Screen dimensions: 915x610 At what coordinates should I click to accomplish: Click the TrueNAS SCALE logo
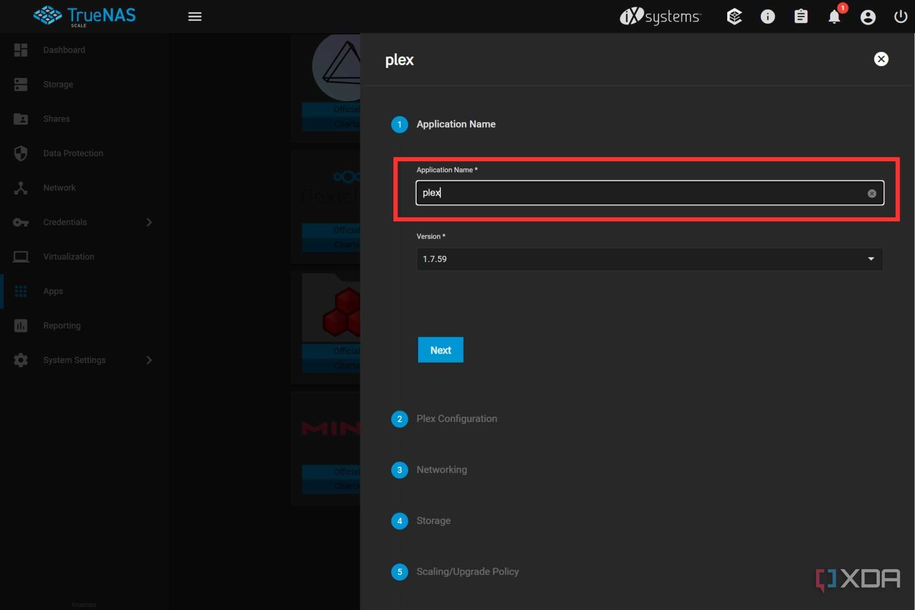point(85,16)
